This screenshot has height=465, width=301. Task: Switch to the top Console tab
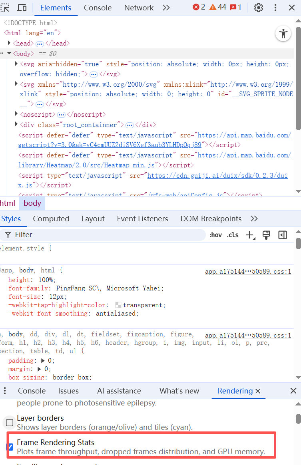point(98,8)
